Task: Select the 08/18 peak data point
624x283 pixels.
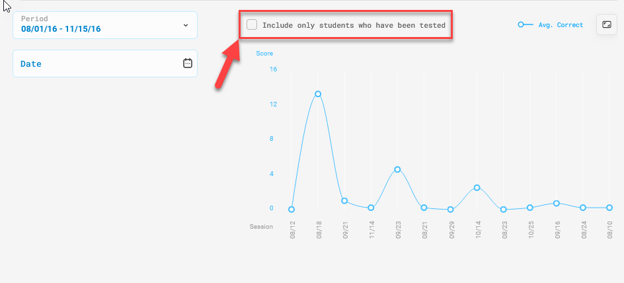Action: click(318, 94)
